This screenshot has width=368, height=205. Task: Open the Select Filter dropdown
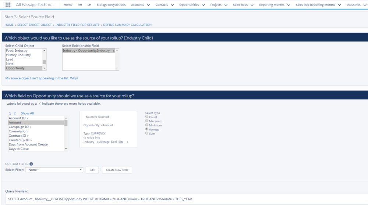click(54, 170)
